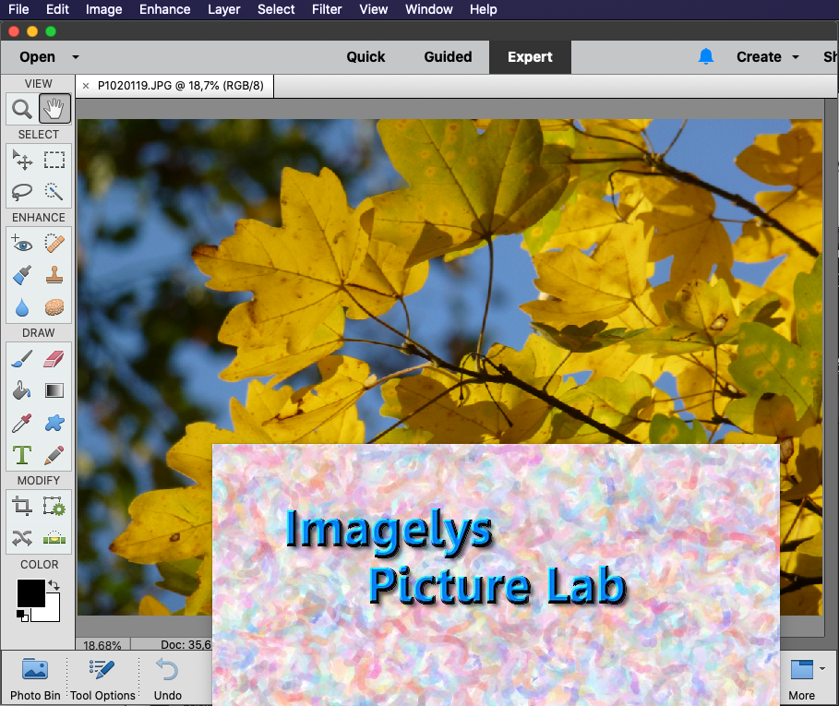This screenshot has height=706, width=839.
Task: Select the Paint Bucket tool
Action: click(22, 391)
